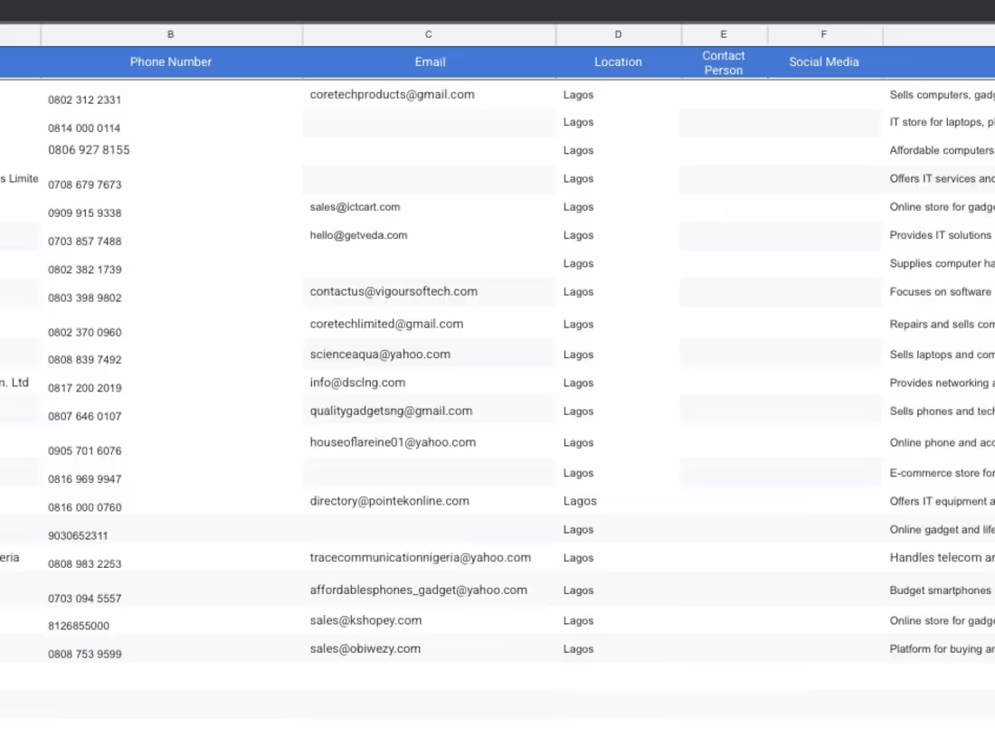Viewport: 995px width, 747px height.
Task: Select phone number 0703 857 7488
Action: tap(84, 241)
